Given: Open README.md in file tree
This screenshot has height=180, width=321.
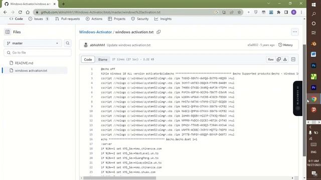Looking at the screenshot, I should coord(24,63).
